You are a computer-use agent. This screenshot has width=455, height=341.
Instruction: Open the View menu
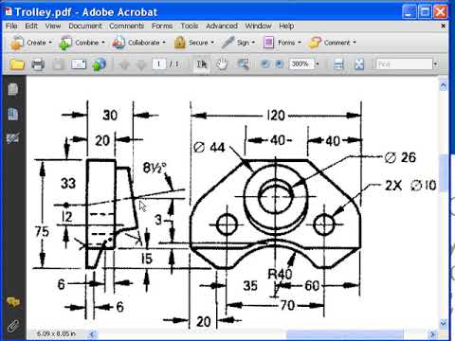(53, 27)
